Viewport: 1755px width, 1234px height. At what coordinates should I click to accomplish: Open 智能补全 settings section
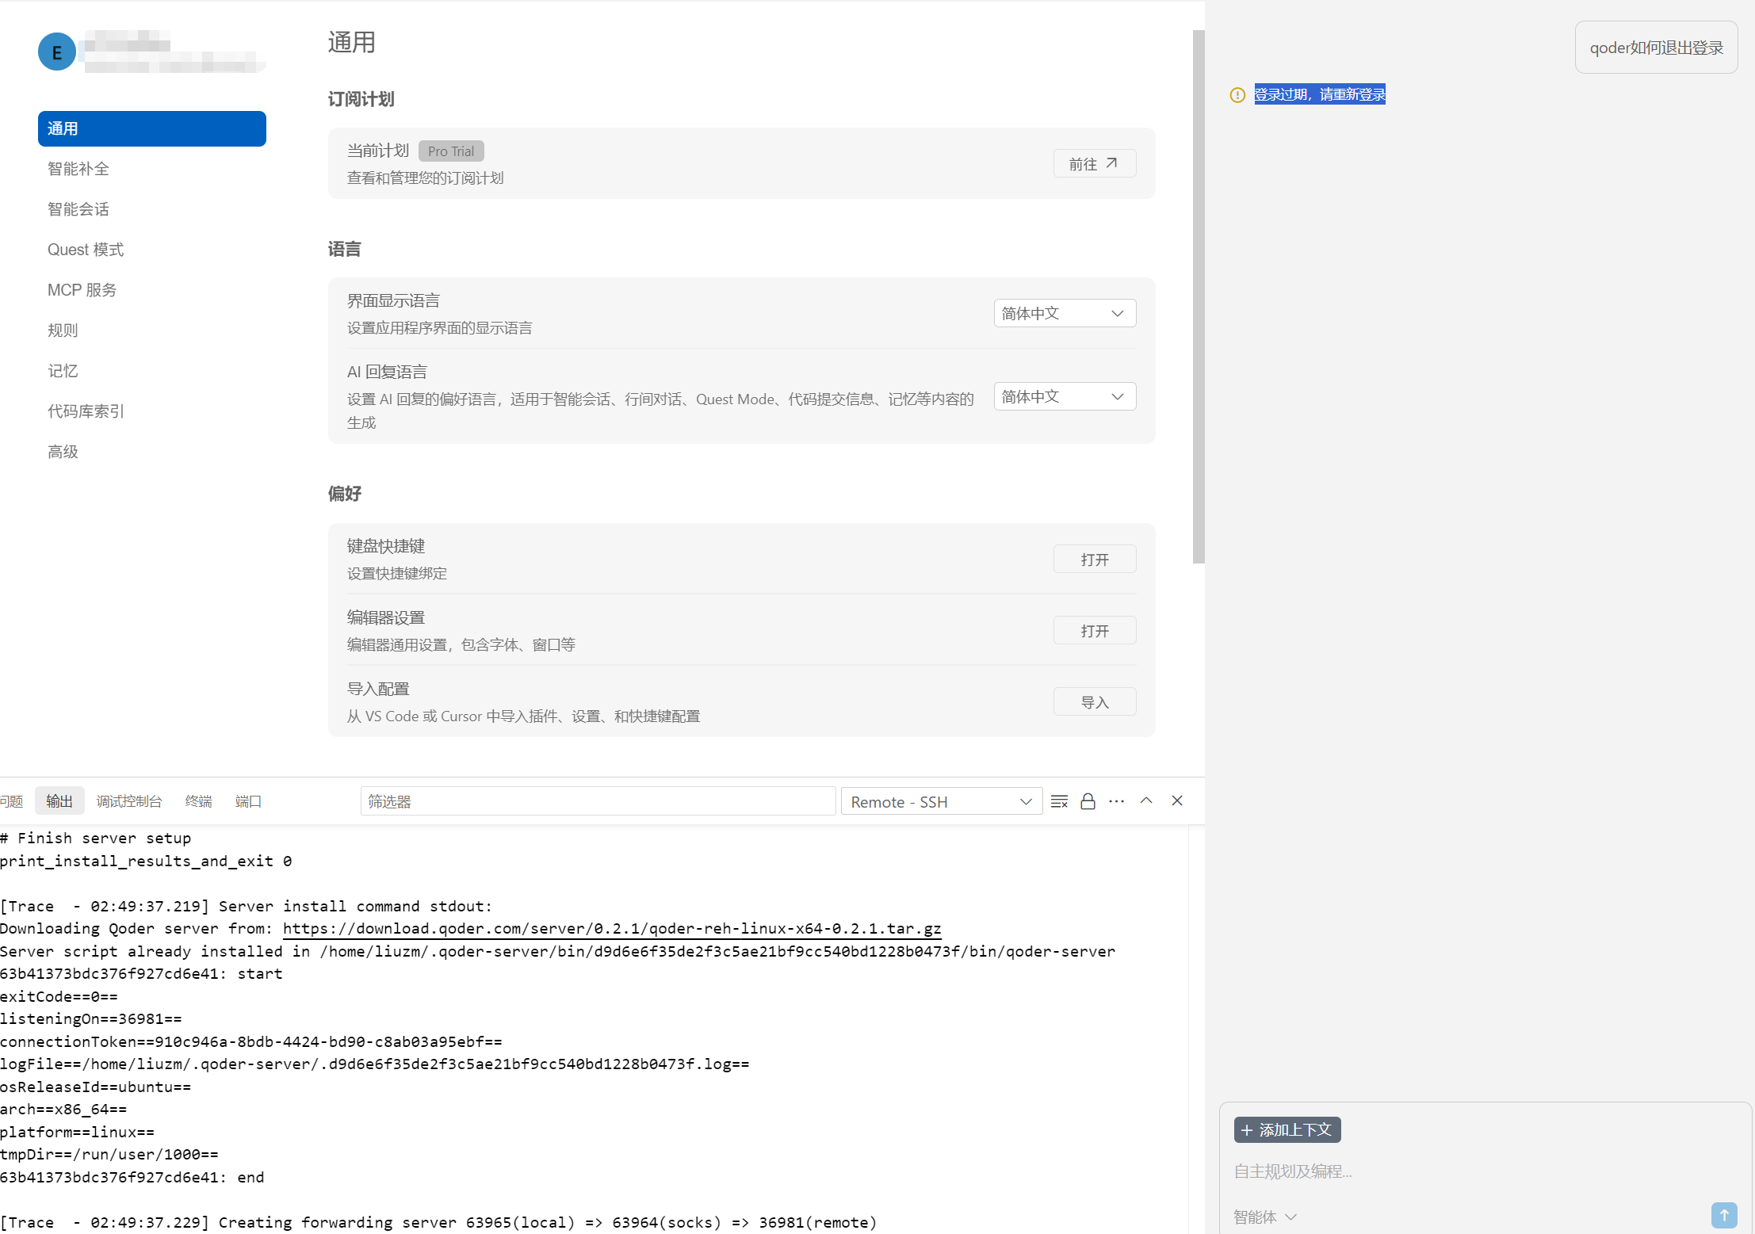coord(78,169)
